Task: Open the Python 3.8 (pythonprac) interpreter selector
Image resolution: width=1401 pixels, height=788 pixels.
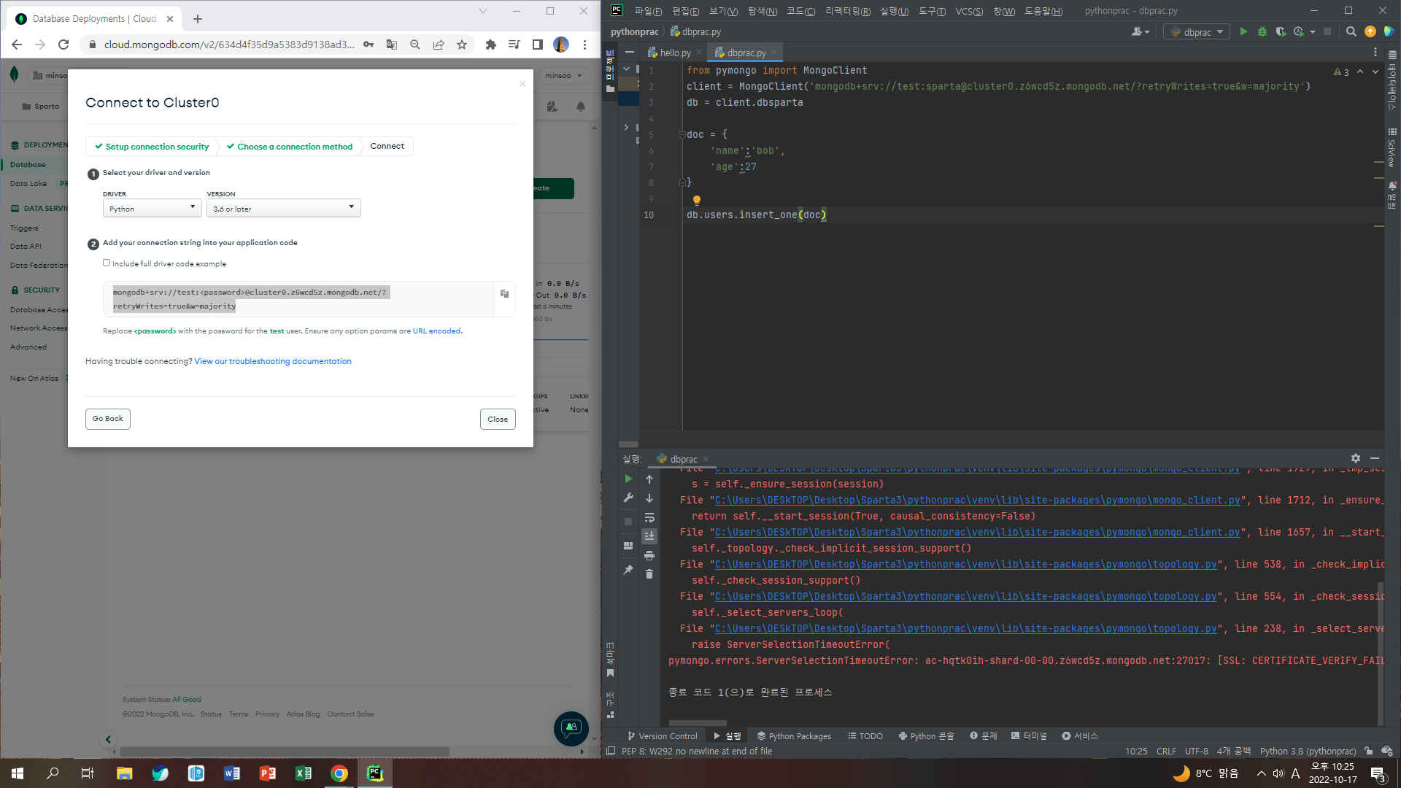Action: (1308, 752)
